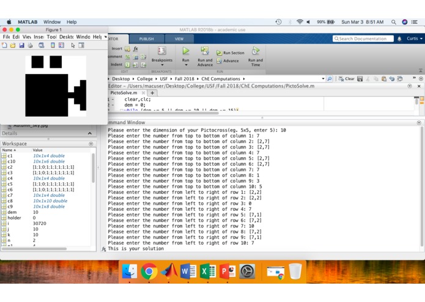Click the quick access Save floppy icon
The image size is (425, 302).
pos(360,79)
